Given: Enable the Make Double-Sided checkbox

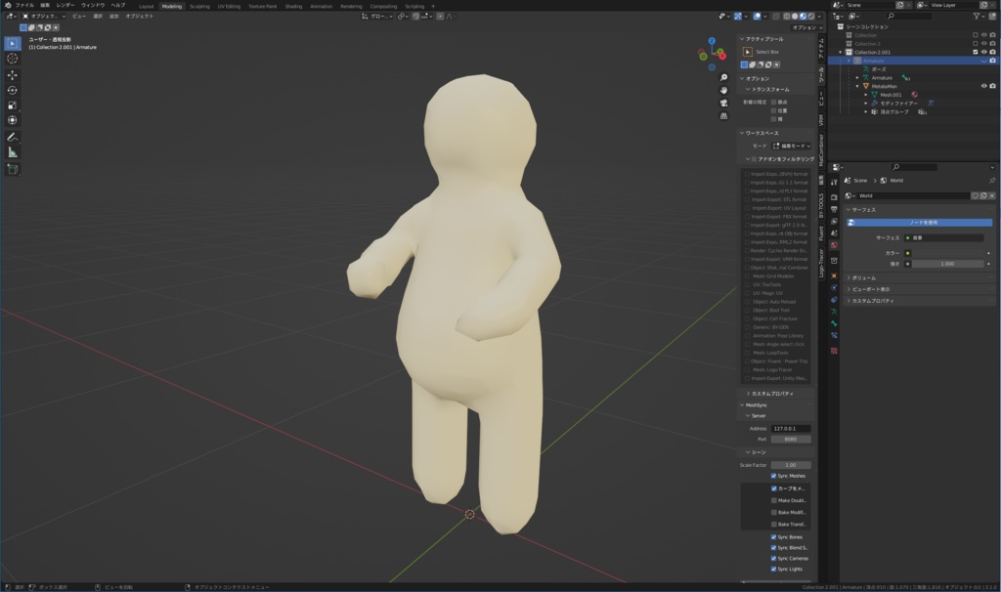Looking at the screenshot, I should click(x=774, y=500).
